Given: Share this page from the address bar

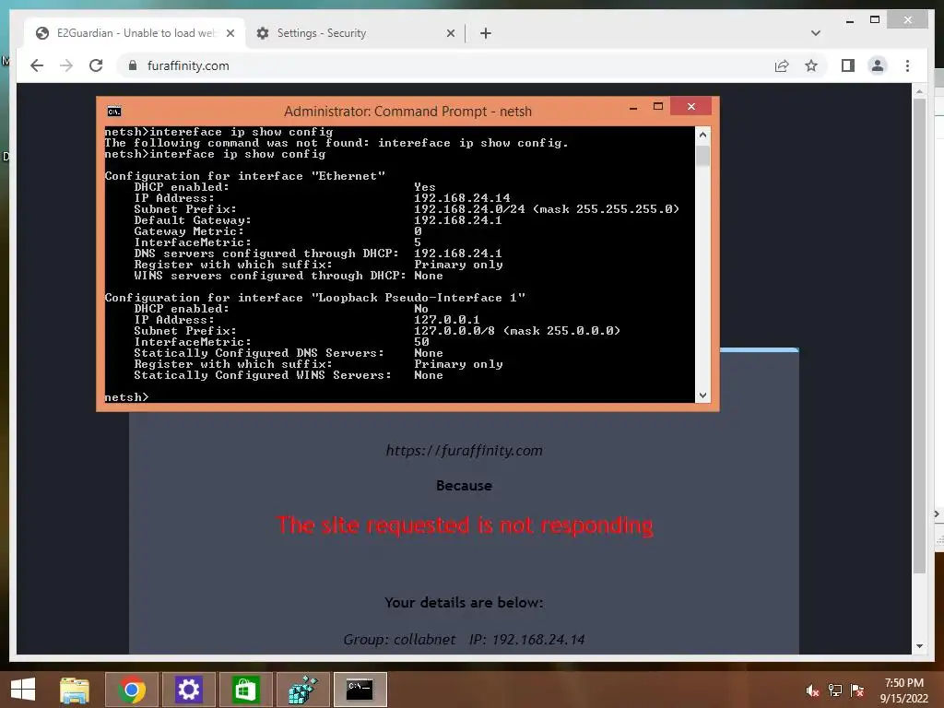Looking at the screenshot, I should tap(782, 65).
